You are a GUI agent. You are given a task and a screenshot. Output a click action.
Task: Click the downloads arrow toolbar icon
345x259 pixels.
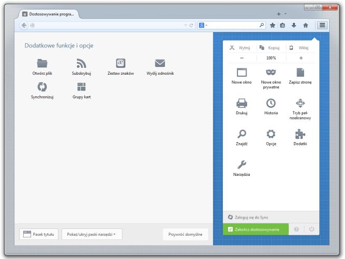tap(294, 25)
